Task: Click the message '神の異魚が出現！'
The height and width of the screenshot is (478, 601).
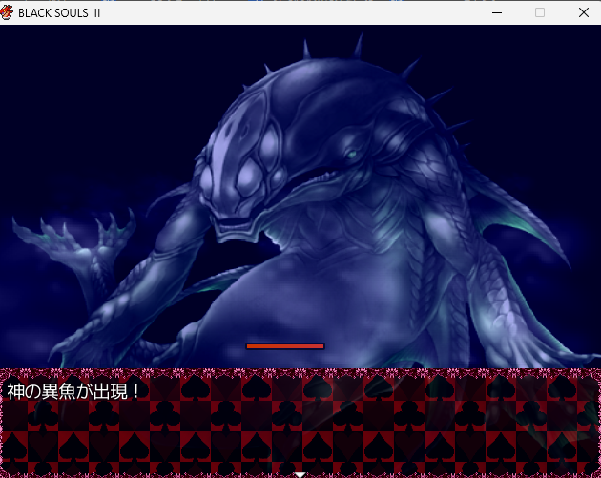Action: tap(73, 391)
